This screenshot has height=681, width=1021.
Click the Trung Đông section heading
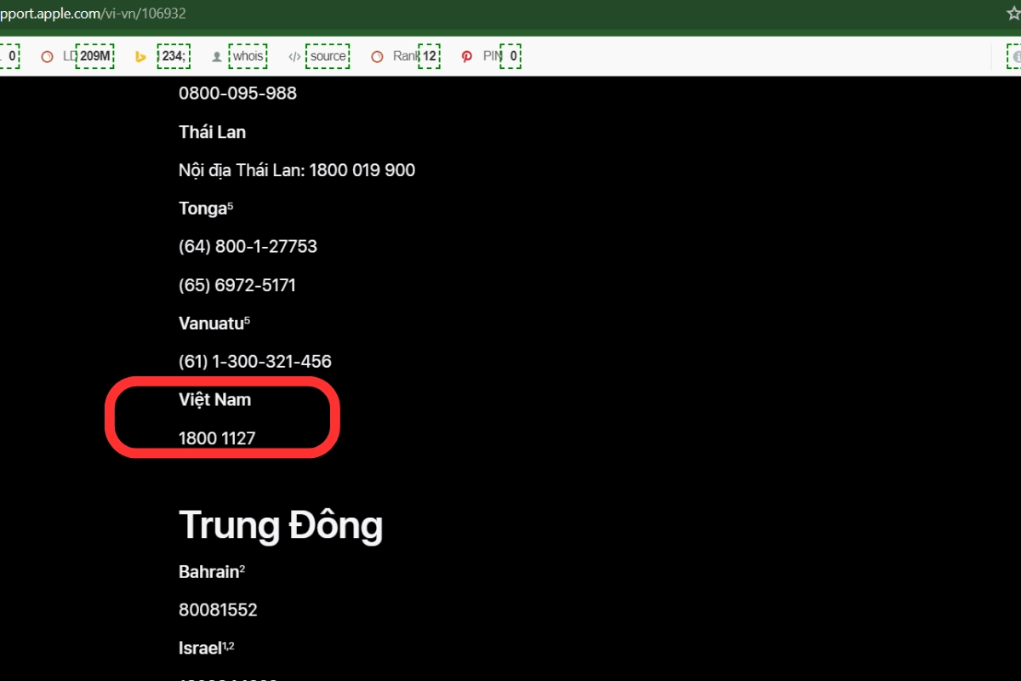point(280,525)
